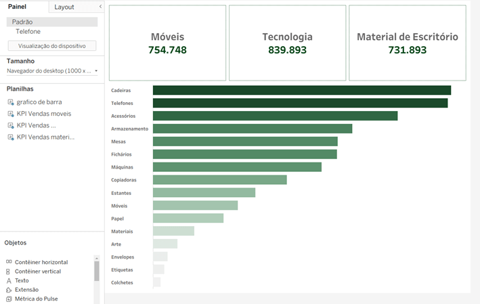The width and height of the screenshot is (480, 304).
Task: Click the Cadeiras dark green bar
Action: pyautogui.click(x=301, y=90)
